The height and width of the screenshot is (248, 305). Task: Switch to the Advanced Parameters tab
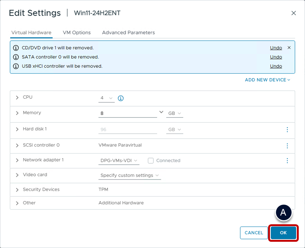[128, 32]
